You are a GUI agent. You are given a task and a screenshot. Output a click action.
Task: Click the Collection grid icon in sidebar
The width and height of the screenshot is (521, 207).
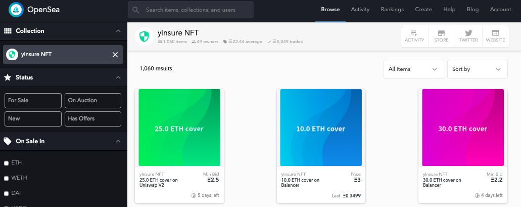(x=8, y=30)
